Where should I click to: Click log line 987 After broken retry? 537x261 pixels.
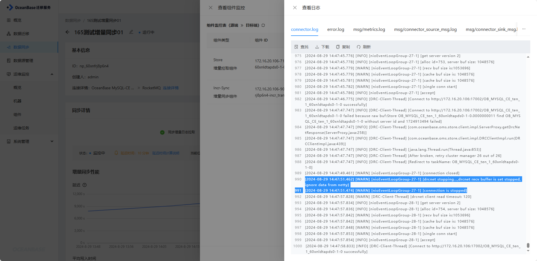[403, 156]
